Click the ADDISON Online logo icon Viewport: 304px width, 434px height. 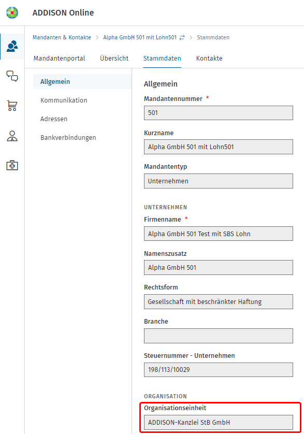pyautogui.click(x=12, y=13)
